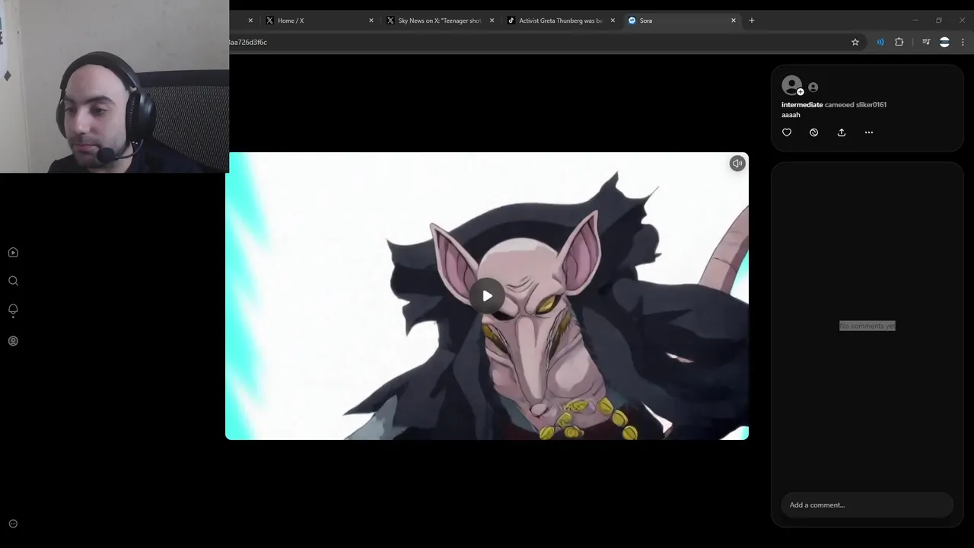Image resolution: width=974 pixels, height=548 pixels.
Task: Click the video frame showing the rat character
Action: tap(487, 296)
